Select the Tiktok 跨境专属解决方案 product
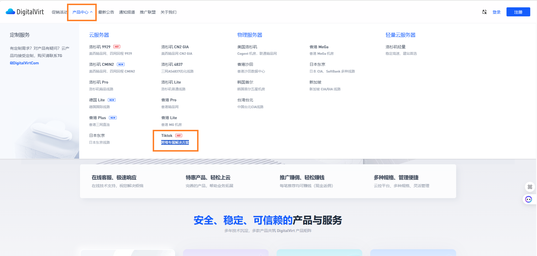 coord(175,143)
